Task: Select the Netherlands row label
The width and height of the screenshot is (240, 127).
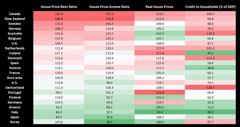Action: click(x=14, y=48)
